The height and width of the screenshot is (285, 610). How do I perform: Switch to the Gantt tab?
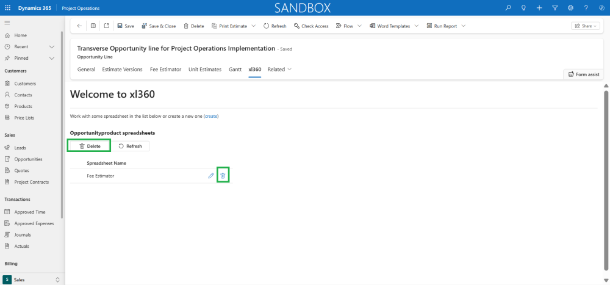click(x=235, y=70)
